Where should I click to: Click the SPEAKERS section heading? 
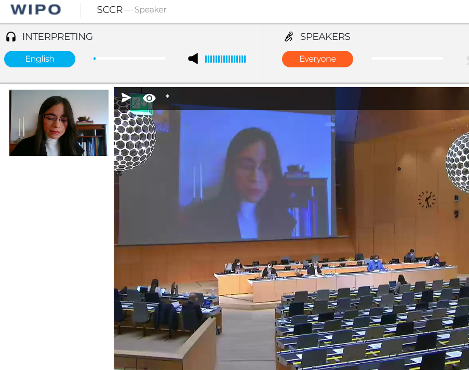click(x=325, y=37)
